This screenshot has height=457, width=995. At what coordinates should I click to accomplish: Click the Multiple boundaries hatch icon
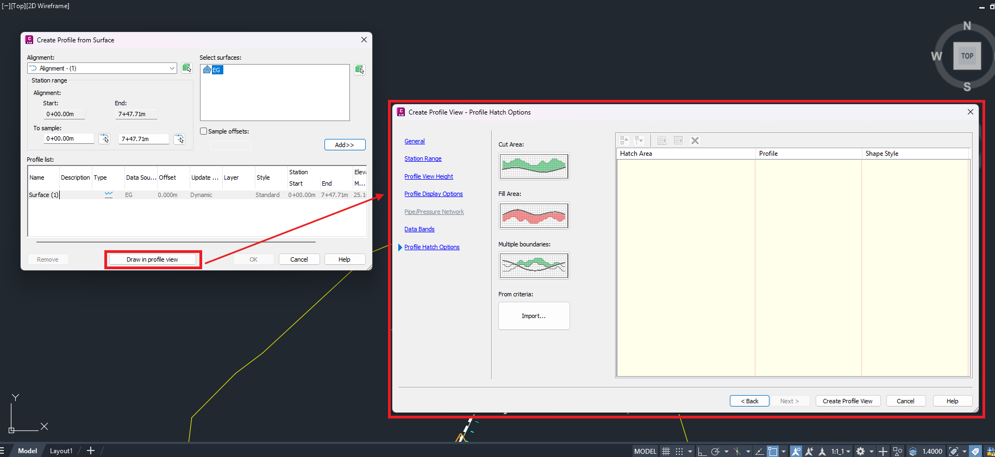click(x=534, y=266)
